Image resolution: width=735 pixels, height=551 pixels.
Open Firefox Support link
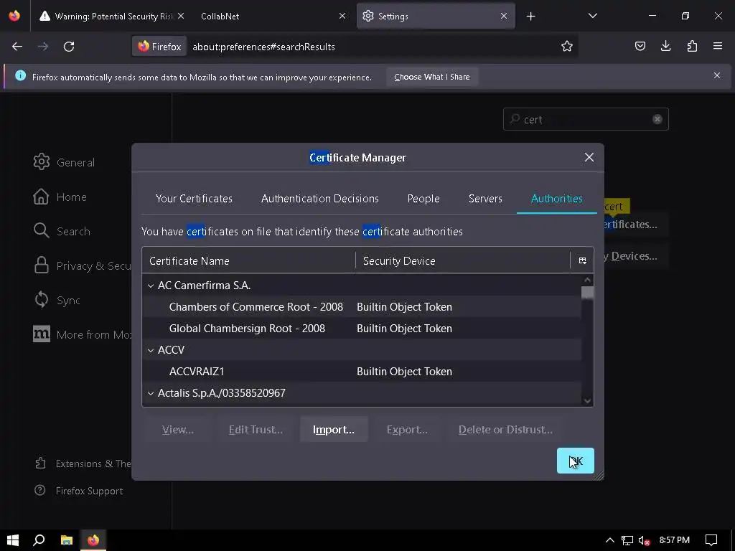[x=79, y=491]
